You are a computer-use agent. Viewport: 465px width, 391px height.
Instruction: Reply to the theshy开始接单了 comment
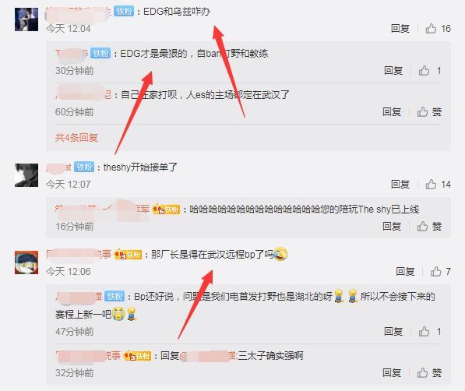pyautogui.click(x=400, y=185)
